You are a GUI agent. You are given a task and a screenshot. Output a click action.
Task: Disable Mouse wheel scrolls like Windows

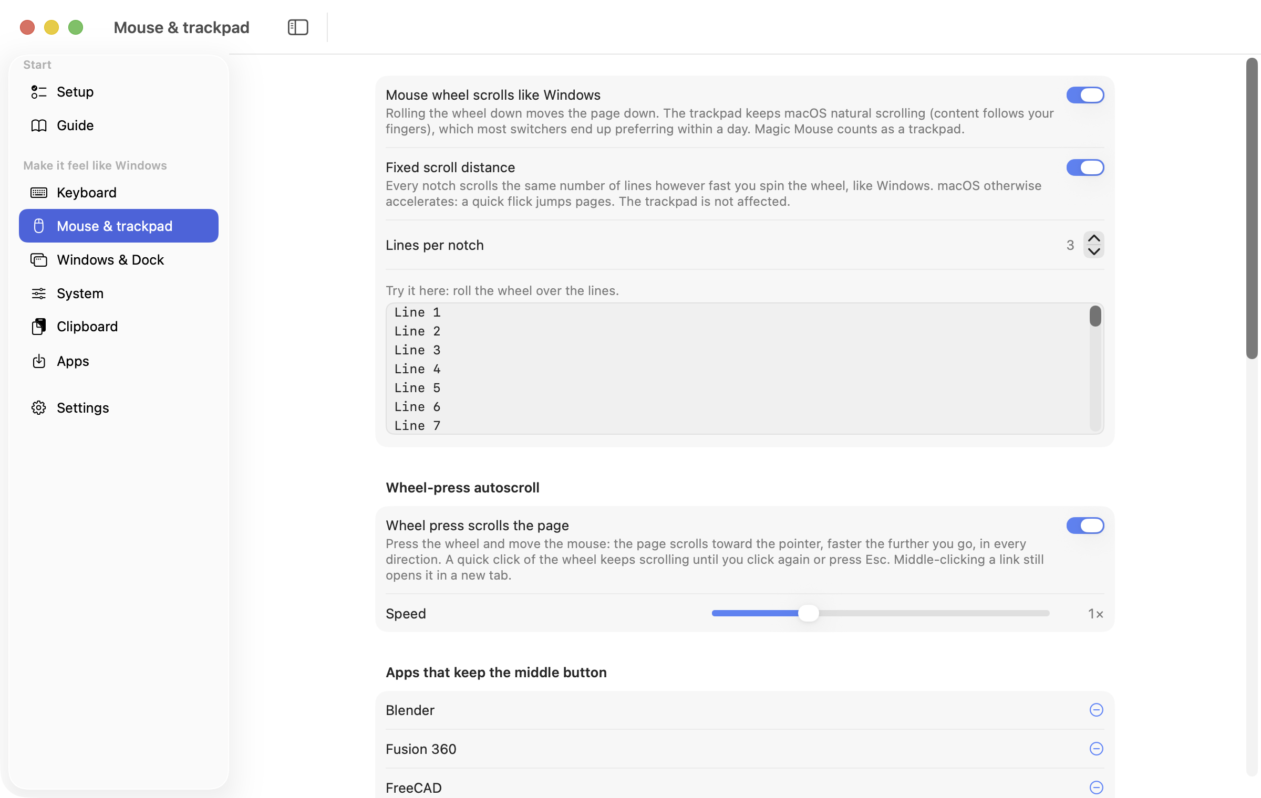[x=1085, y=95]
